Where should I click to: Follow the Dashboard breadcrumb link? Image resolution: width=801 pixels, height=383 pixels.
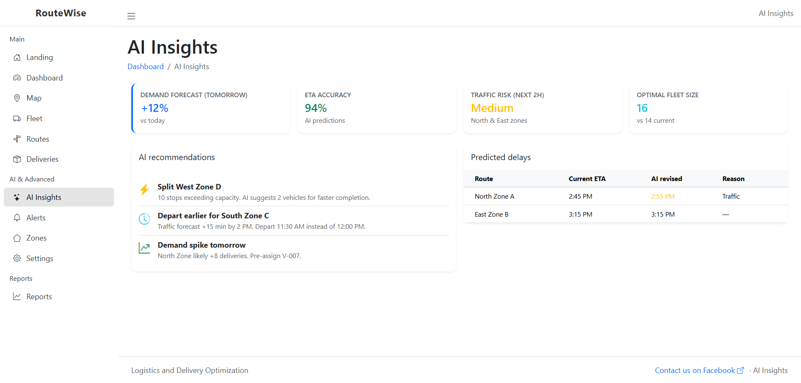pyautogui.click(x=146, y=67)
